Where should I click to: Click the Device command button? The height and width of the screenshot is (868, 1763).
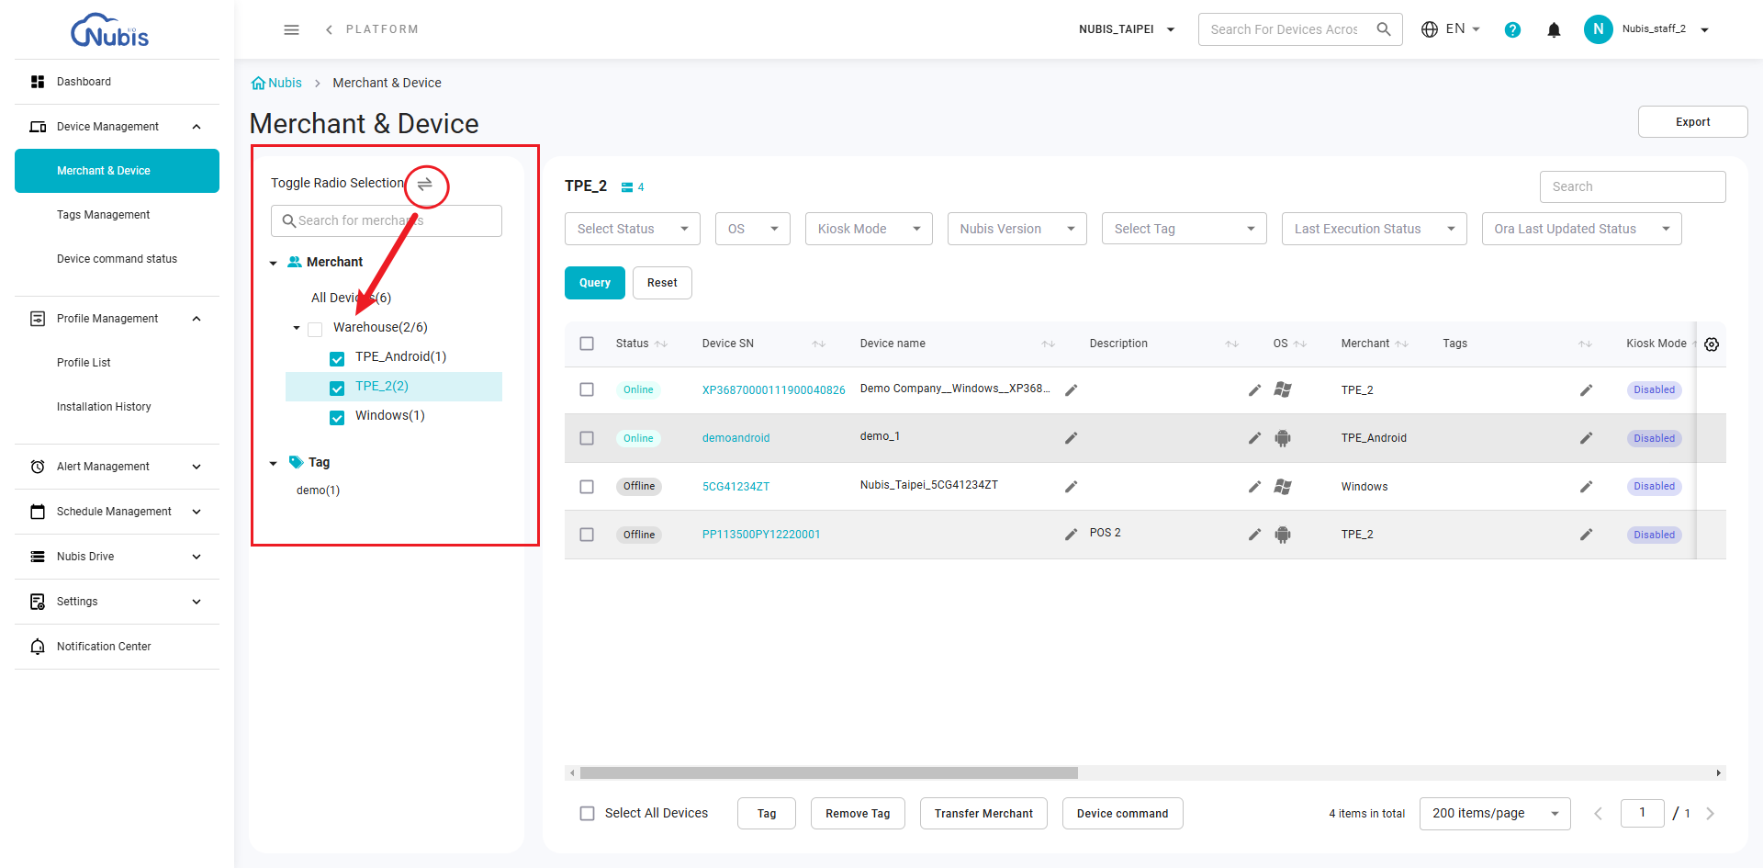pos(1122,814)
